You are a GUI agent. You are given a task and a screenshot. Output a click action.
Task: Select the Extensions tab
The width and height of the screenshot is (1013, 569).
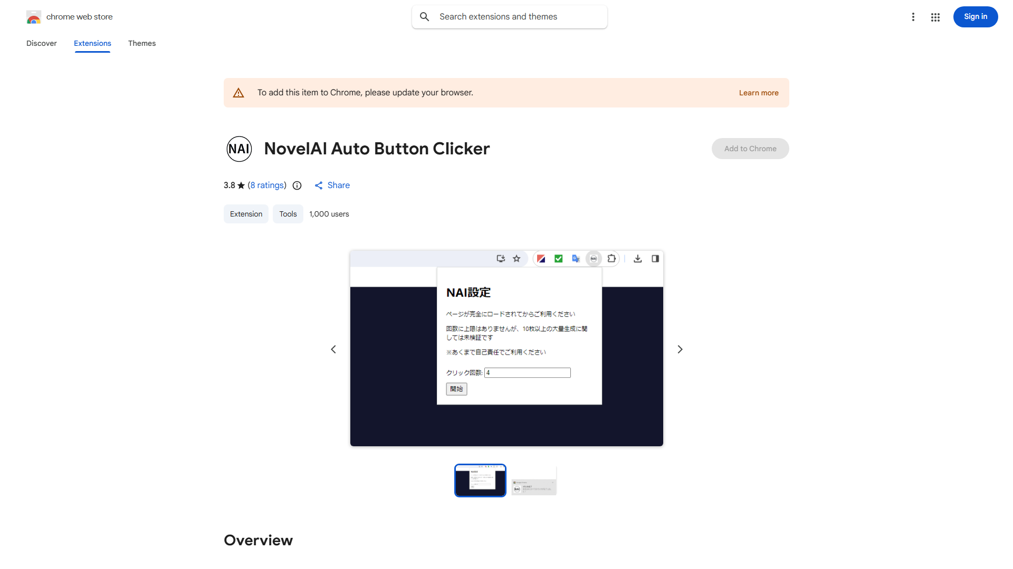92,43
